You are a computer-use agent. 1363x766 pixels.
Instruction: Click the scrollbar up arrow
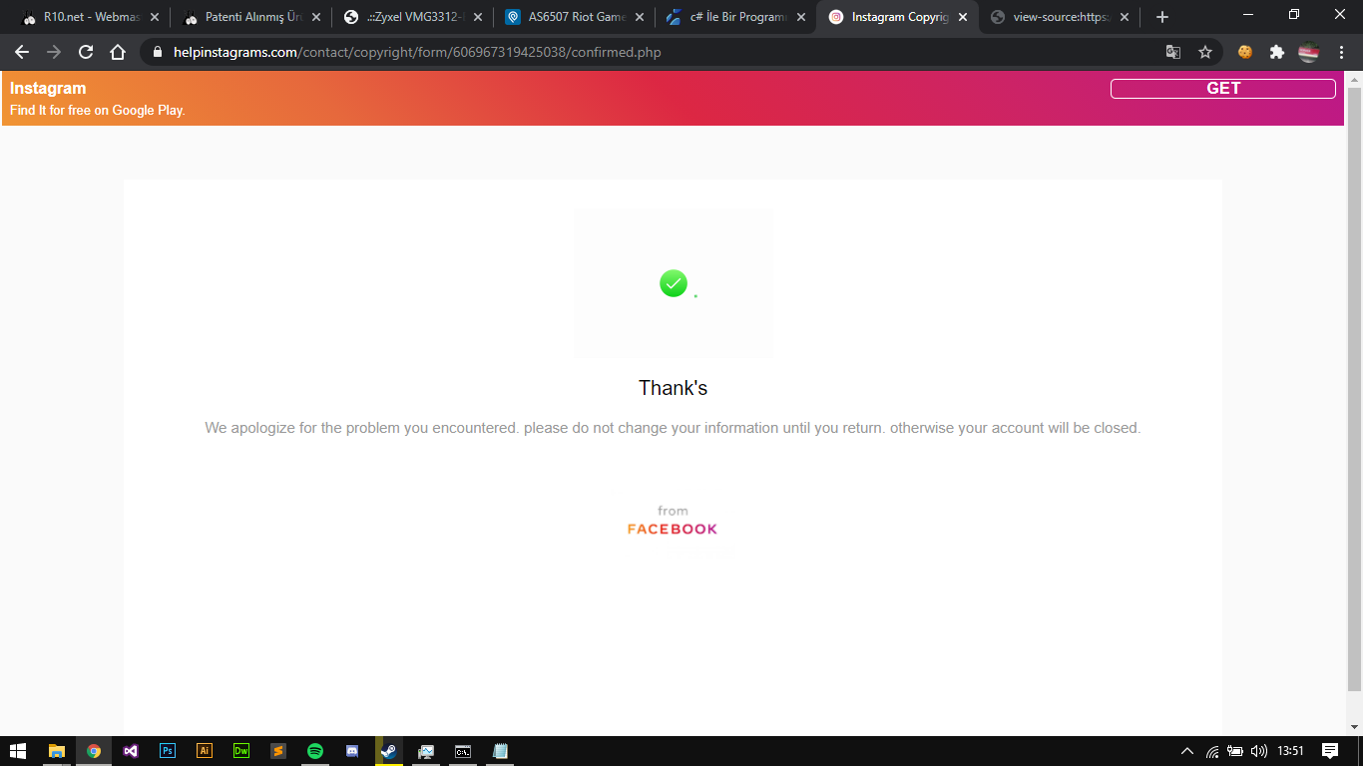pyautogui.click(x=1354, y=78)
